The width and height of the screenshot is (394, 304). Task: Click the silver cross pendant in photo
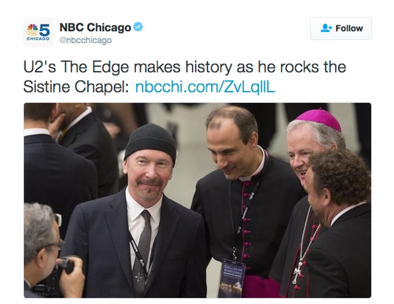click(298, 272)
